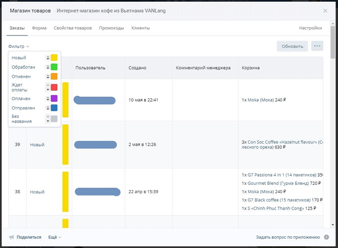Viewport: 338px width, 248px height.
Task: Click the 22 апр в 15:39 date
Action: click(143, 192)
